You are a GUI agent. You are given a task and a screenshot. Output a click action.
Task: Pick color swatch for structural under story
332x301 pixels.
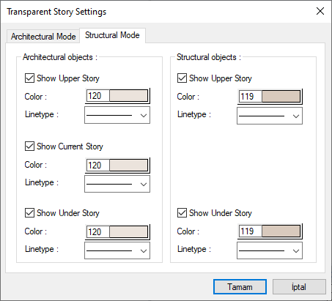[281, 231]
